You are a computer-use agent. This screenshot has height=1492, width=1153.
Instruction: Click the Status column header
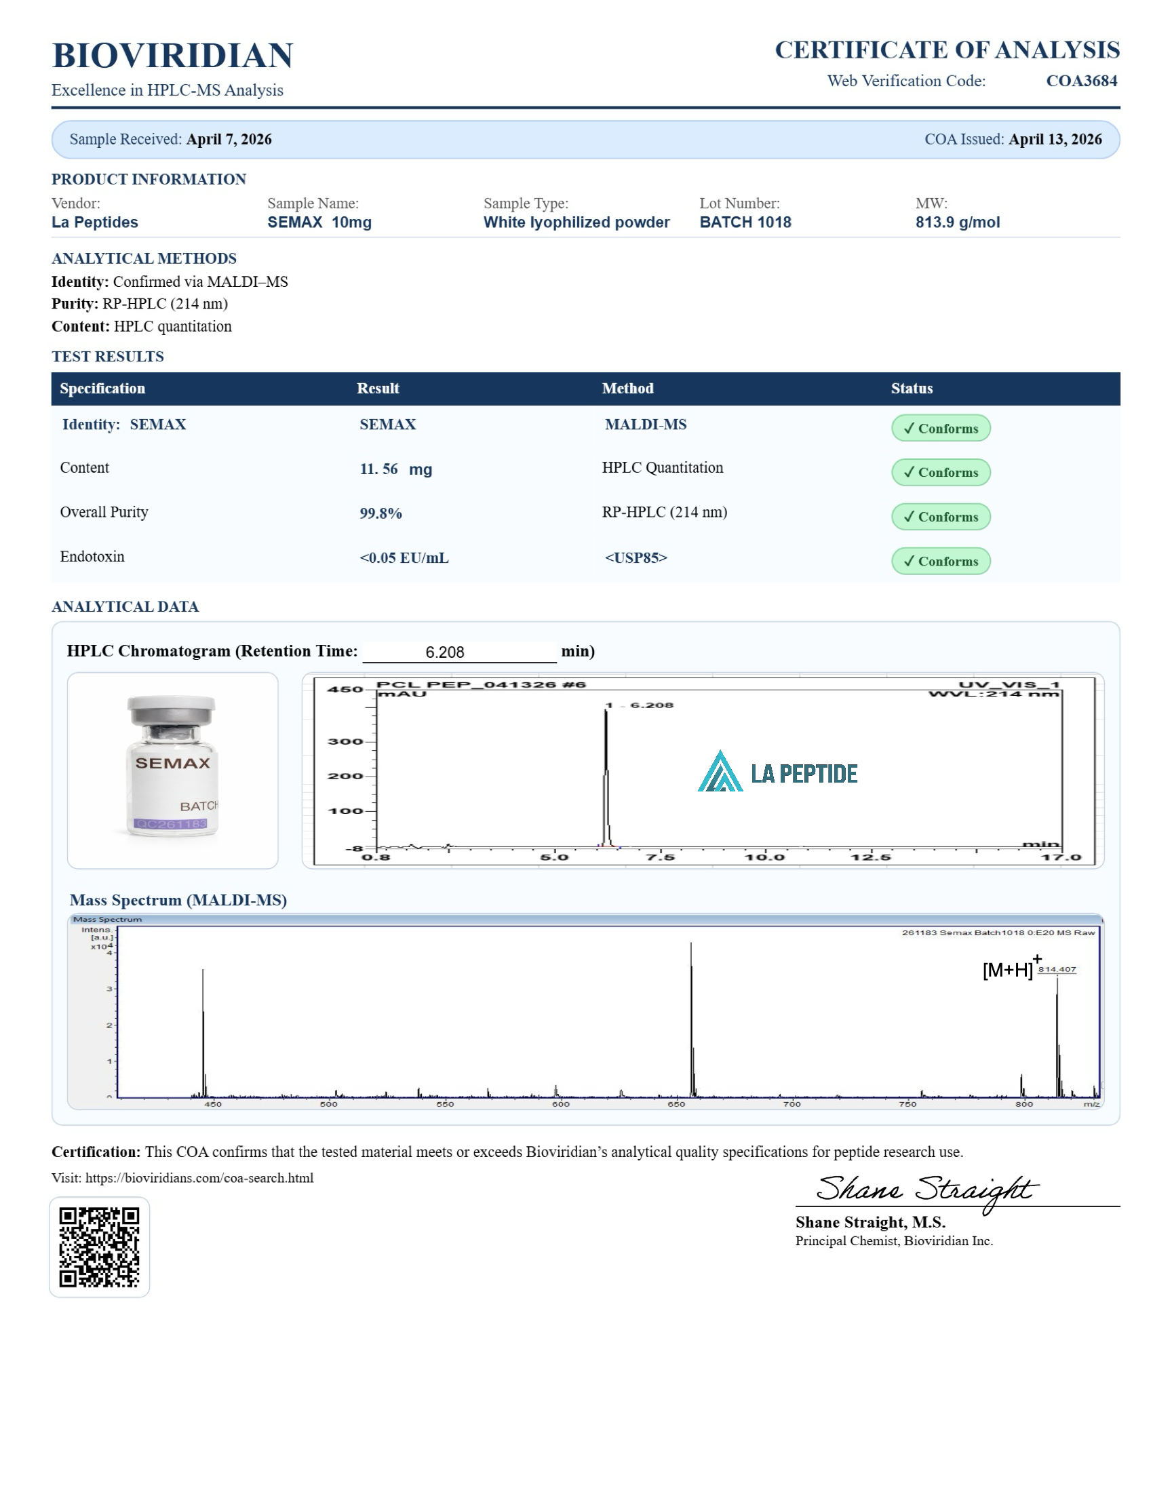pyautogui.click(x=911, y=389)
